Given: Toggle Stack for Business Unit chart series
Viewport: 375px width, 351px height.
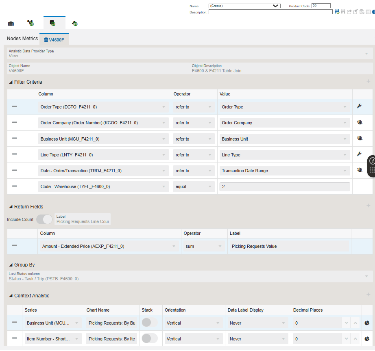Looking at the screenshot, I should [x=149, y=323].
